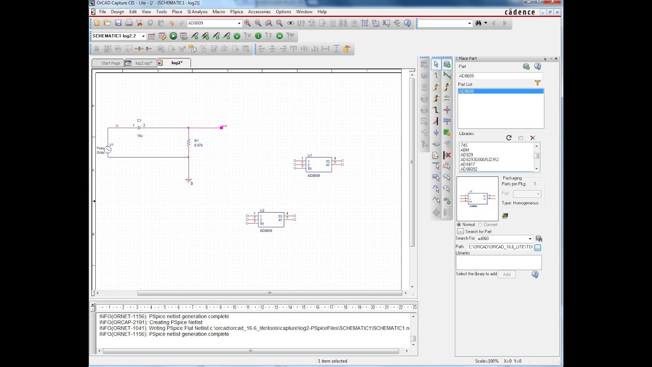
Task: Open the Place menu
Action: (x=177, y=12)
